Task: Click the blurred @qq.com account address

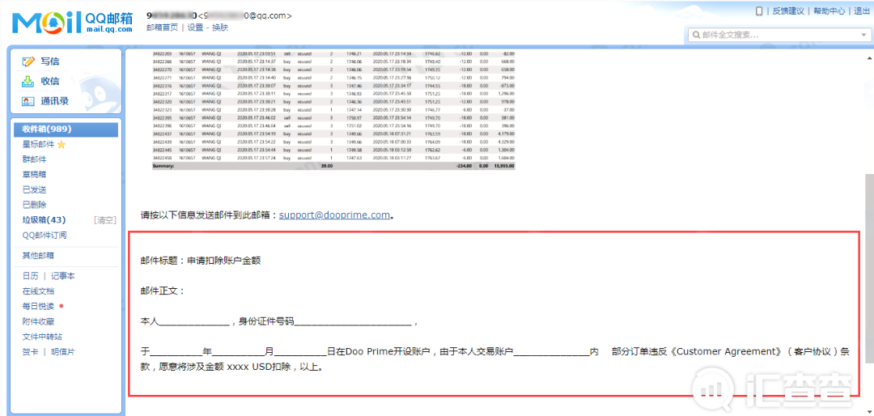Action: point(247,15)
